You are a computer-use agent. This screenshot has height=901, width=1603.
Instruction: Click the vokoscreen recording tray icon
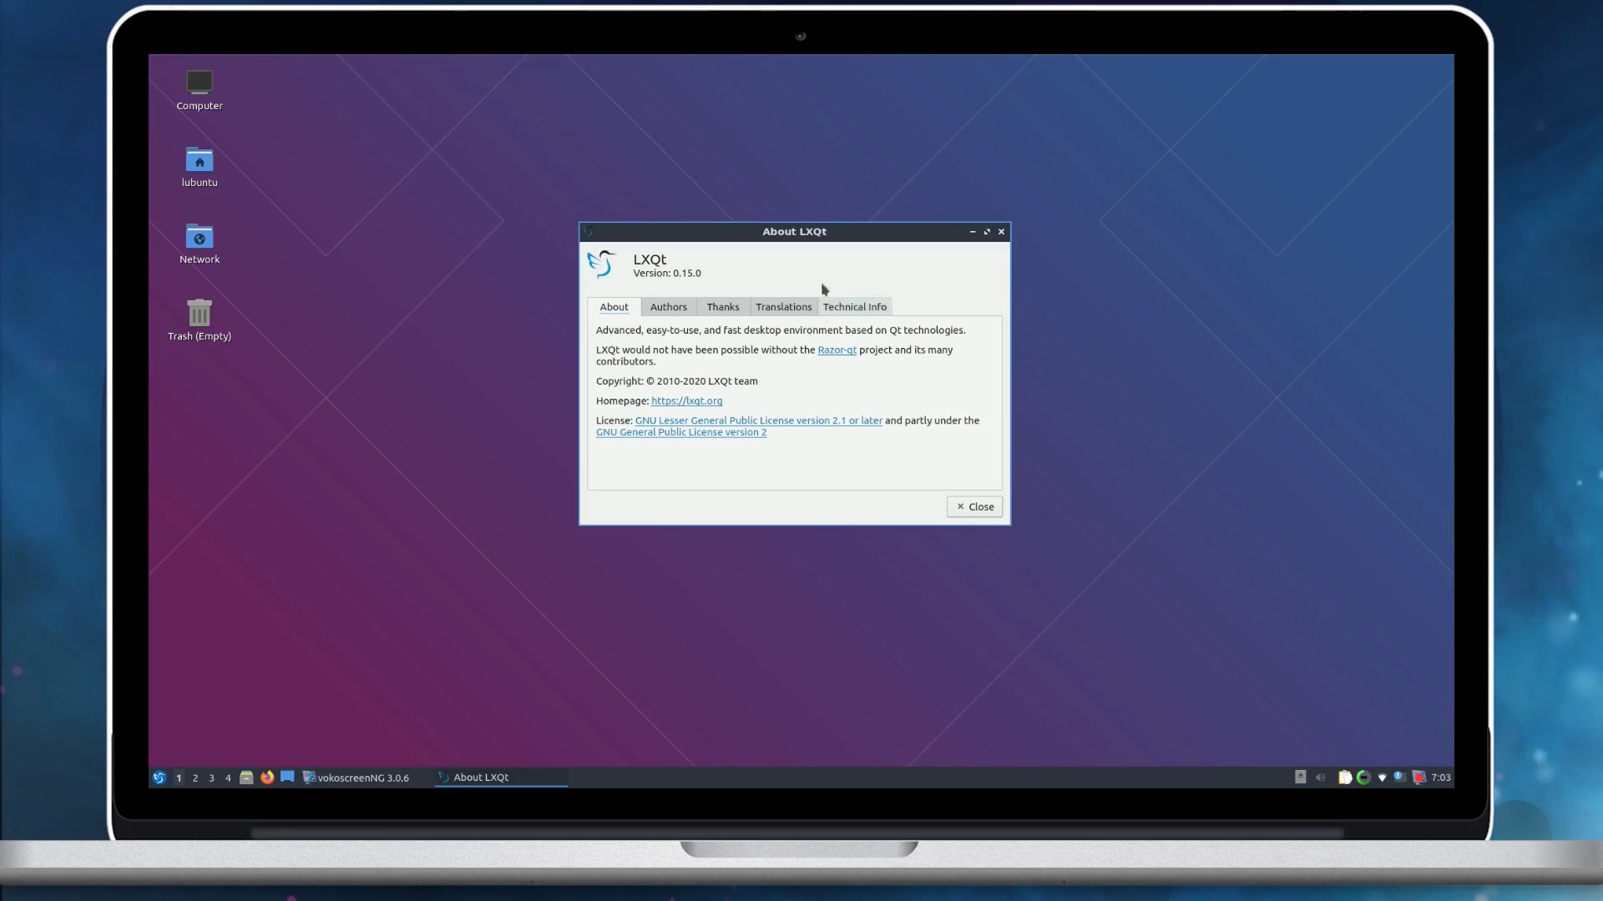coord(1418,778)
